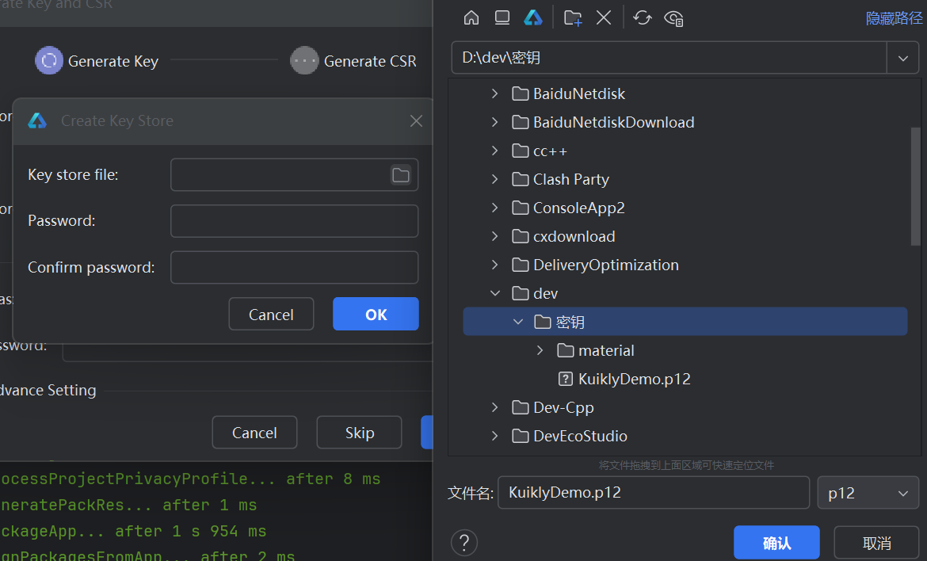
Task: Focus the Confirm password field
Action: tap(295, 267)
